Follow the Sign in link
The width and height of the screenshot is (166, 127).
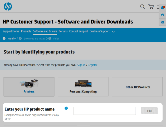pos(81,65)
